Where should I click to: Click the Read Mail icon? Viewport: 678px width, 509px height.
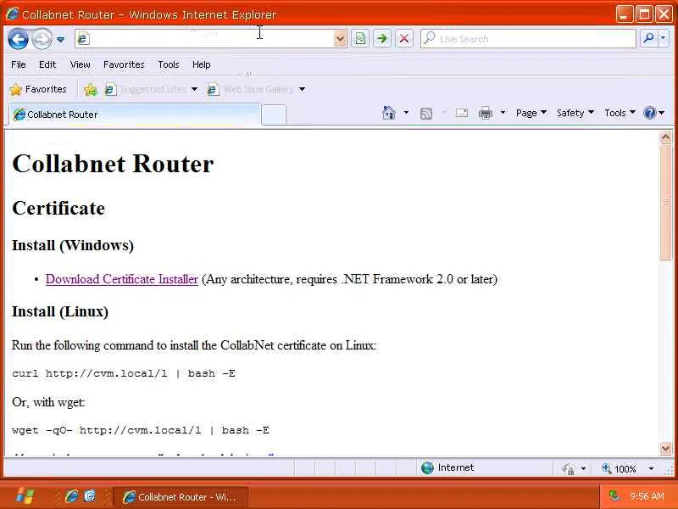461,113
